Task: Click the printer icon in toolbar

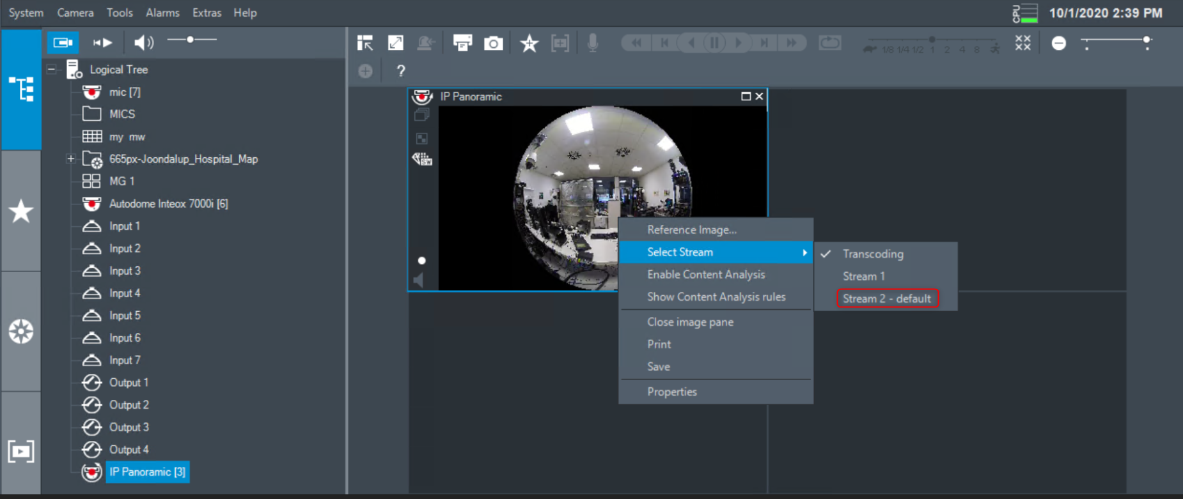Action: pos(462,43)
